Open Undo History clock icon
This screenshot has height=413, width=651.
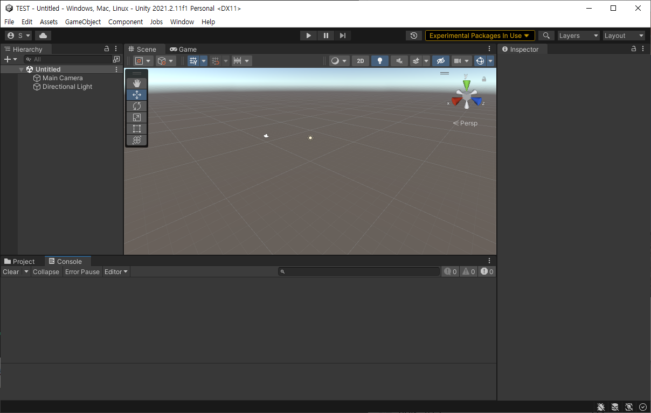point(414,36)
